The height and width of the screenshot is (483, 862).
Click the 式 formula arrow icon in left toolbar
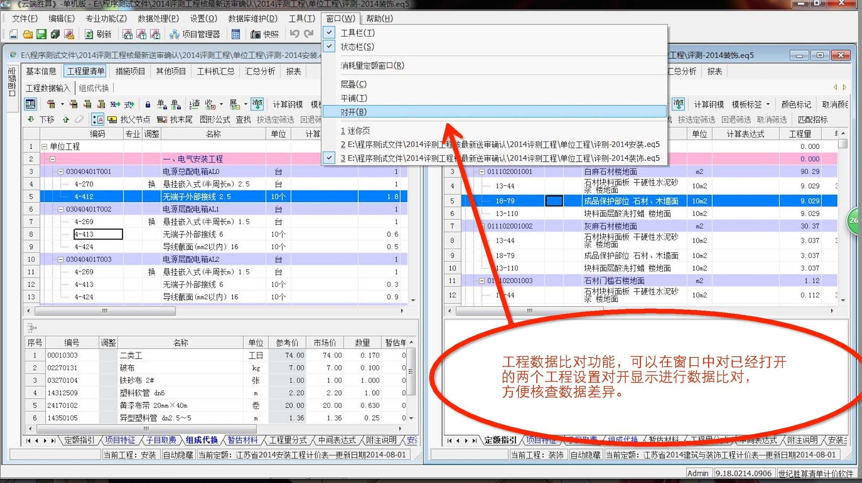pyautogui.click(x=129, y=104)
